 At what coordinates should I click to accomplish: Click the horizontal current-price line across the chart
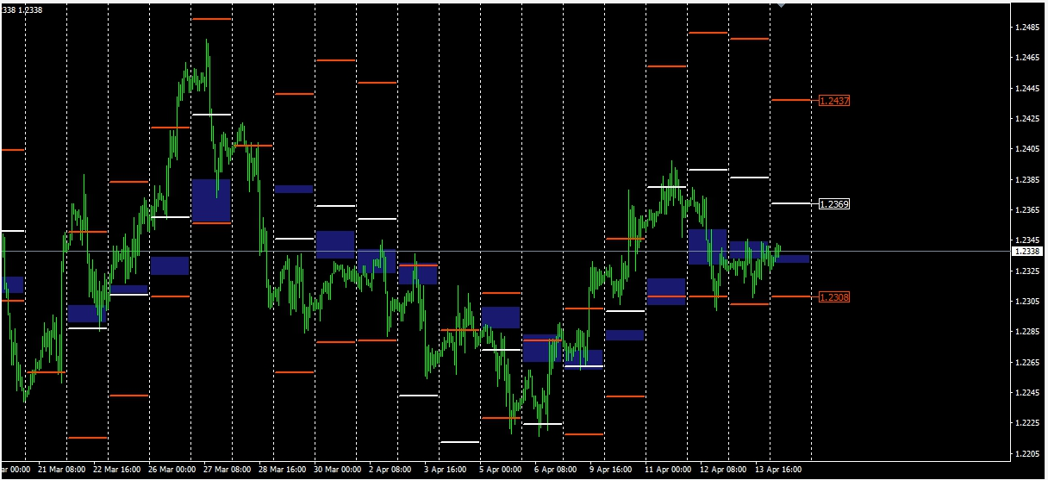[x=517, y=251]
